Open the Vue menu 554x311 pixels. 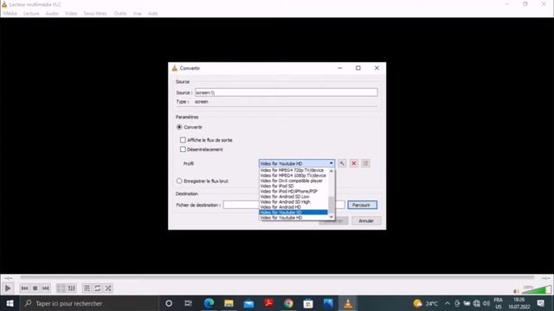(138, 14)
